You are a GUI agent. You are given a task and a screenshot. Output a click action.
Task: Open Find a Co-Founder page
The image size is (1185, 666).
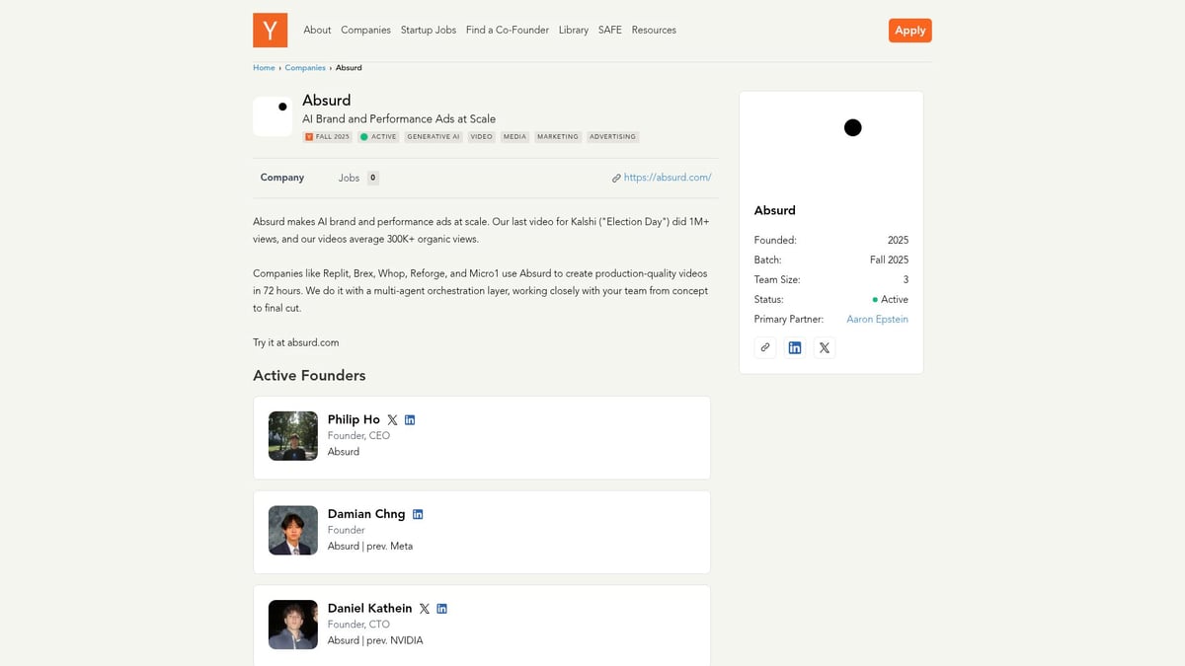click(508, 30)
